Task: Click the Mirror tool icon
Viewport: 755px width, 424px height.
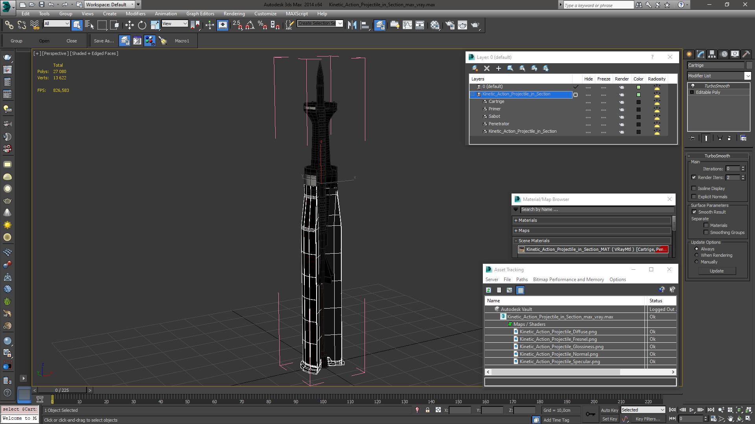Action: coord(352,25)
